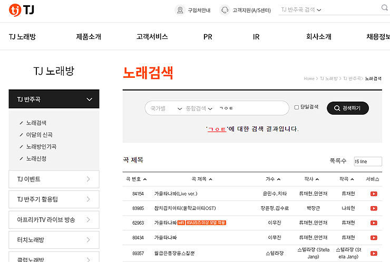Click the song search text field containing ㄱㅇㅌ
This screenshot has width=390, height=262.
tap(251, 108)
